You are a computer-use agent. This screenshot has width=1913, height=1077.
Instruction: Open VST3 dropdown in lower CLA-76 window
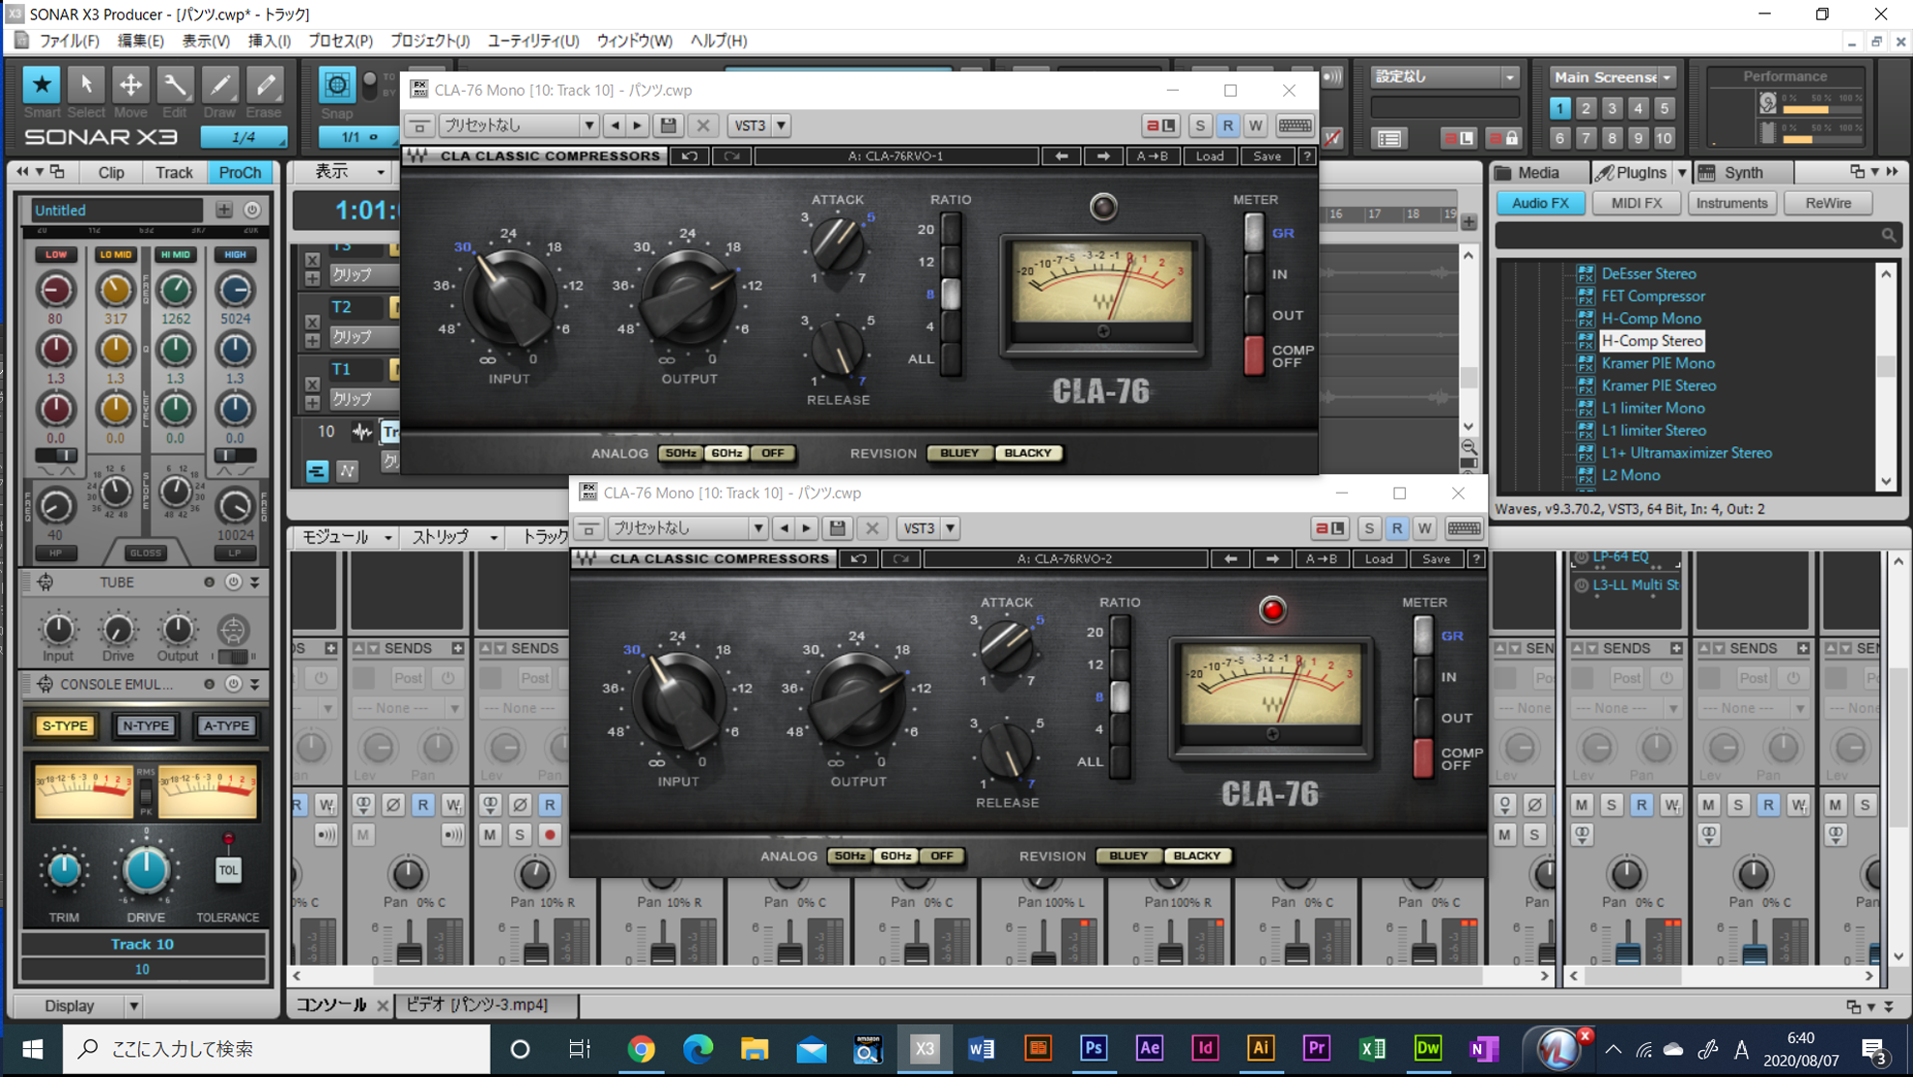click(950, 528)
